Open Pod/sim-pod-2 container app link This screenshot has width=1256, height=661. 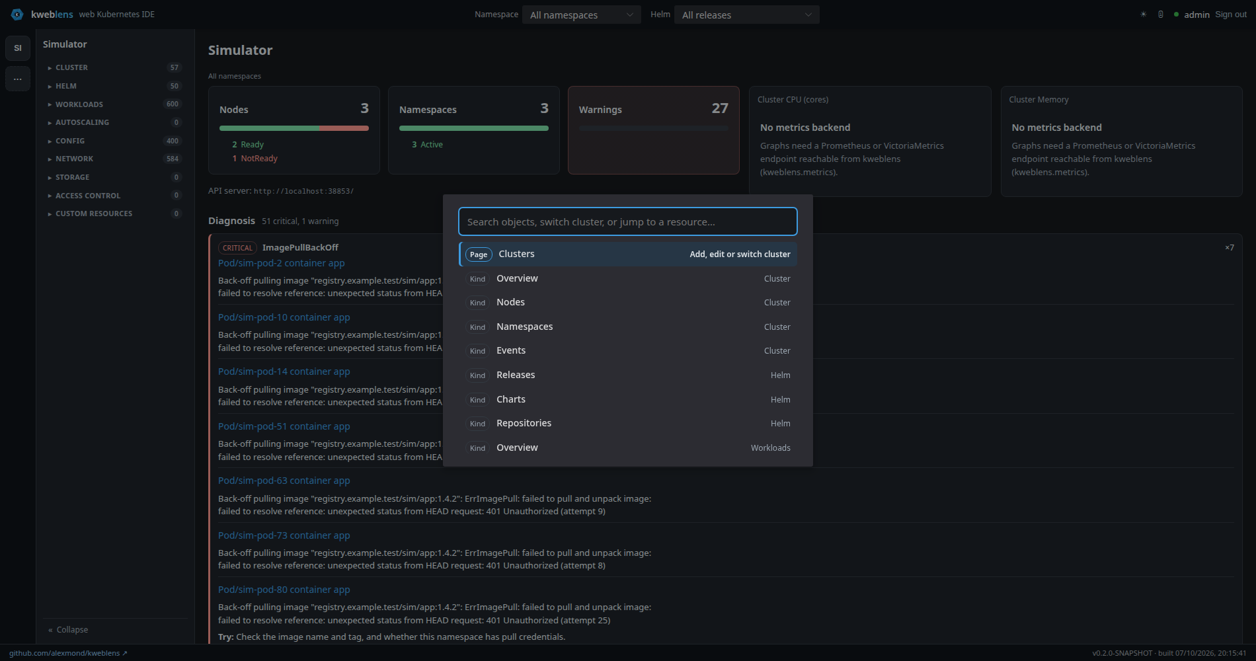tap(282, 263)
